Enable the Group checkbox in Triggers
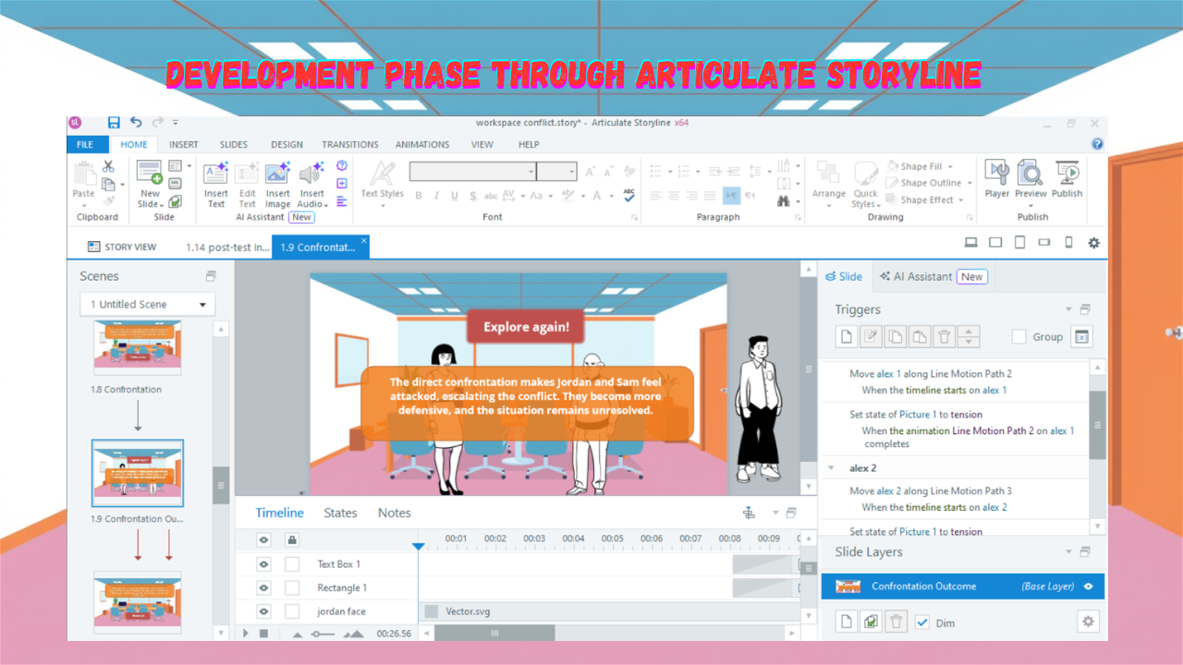1183x665 pixels. pos(1018,337)
